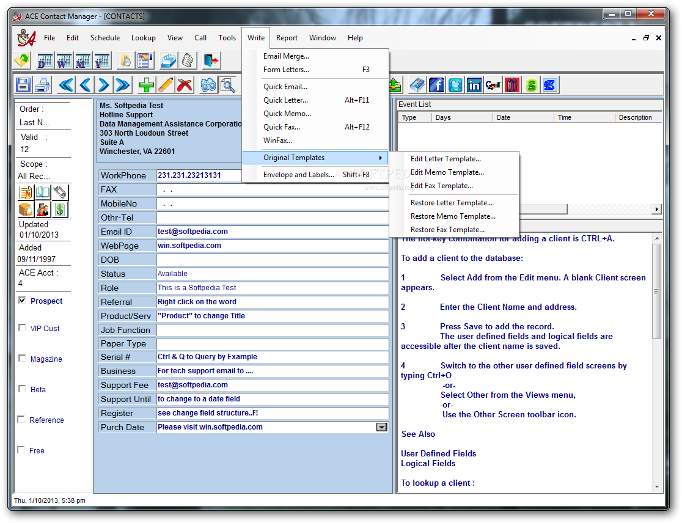Go to previous record arrow

(86, 85)
